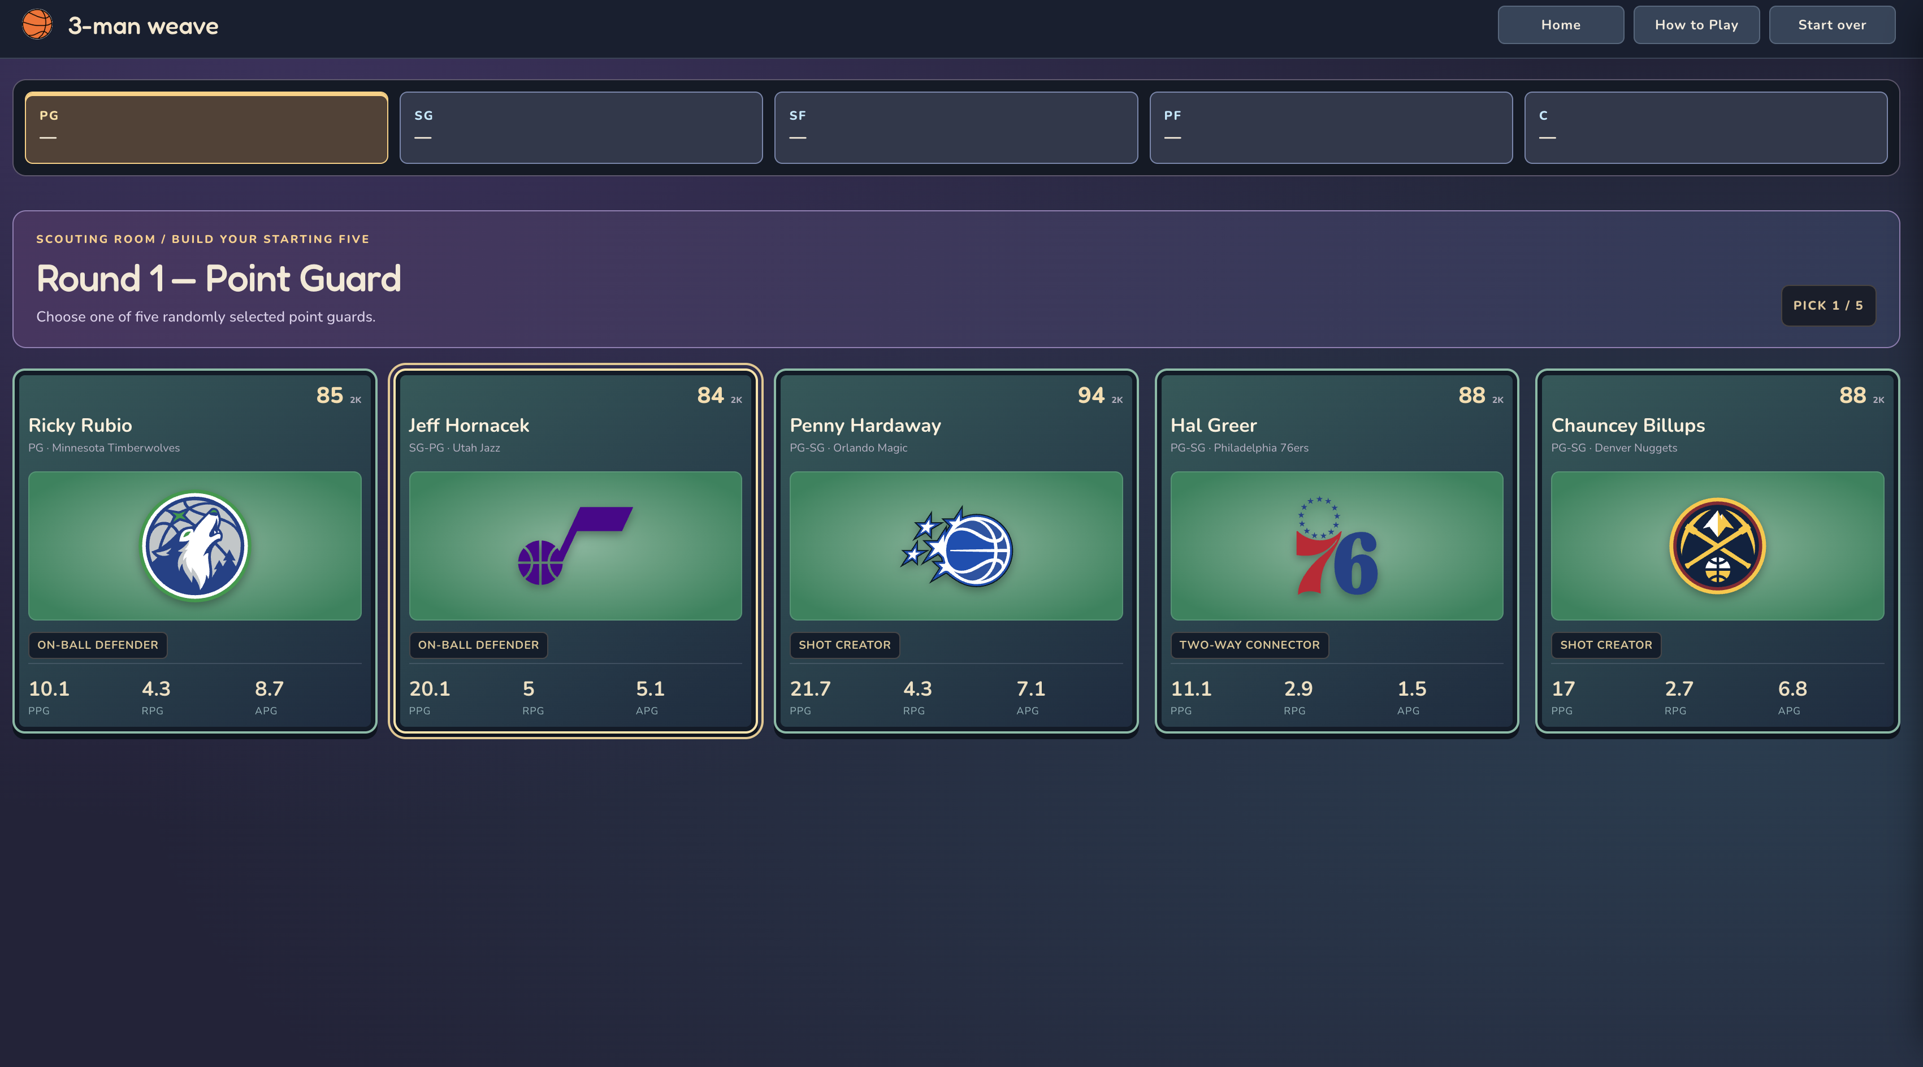Click the PICK 1 / 5 badge

1828,305
